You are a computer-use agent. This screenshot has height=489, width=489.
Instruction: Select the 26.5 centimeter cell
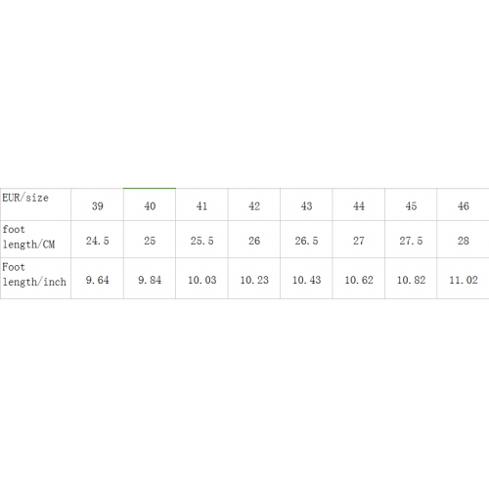(x=306, y=239)
